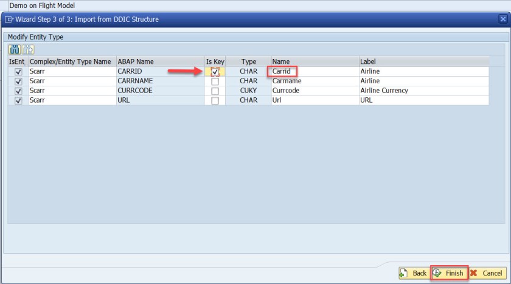Viewport: 511px width, 284px height.
Task: Click the Finish button
Action: coord(450,273)
